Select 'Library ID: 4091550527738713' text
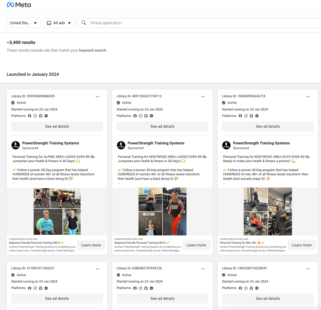 click(139, 96)
